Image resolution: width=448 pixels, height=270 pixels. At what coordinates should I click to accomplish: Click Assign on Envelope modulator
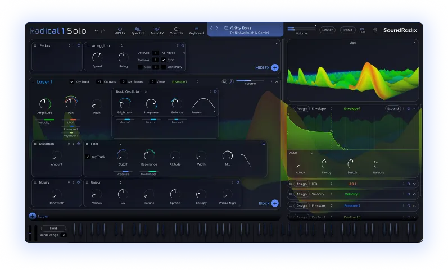(301, 109)
